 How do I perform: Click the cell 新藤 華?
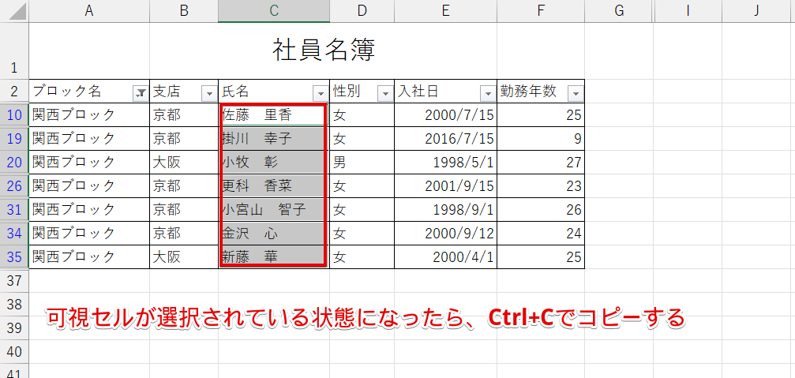click(x=274, y=257)
